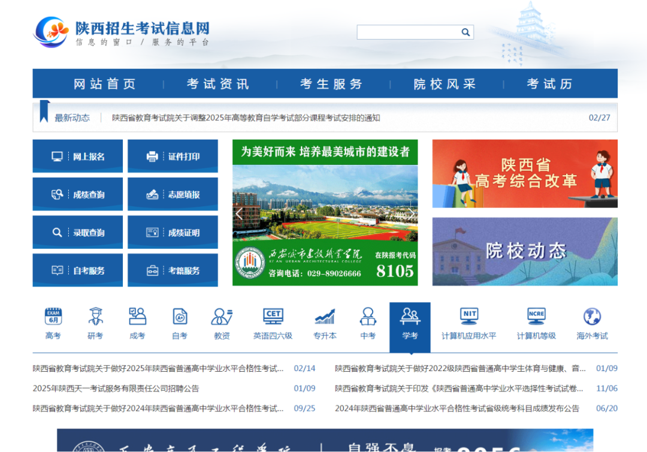Open 成绩查询 service

(x=77, y=194)
